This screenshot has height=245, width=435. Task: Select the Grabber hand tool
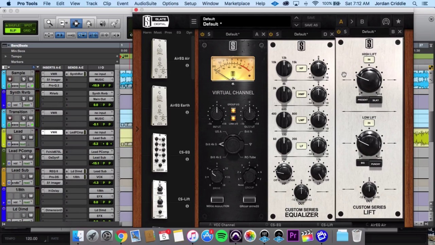click(x=89, y=23)
